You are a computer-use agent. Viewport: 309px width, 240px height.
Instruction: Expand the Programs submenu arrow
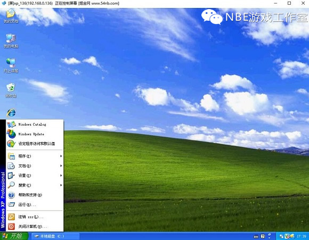[61, 156]
